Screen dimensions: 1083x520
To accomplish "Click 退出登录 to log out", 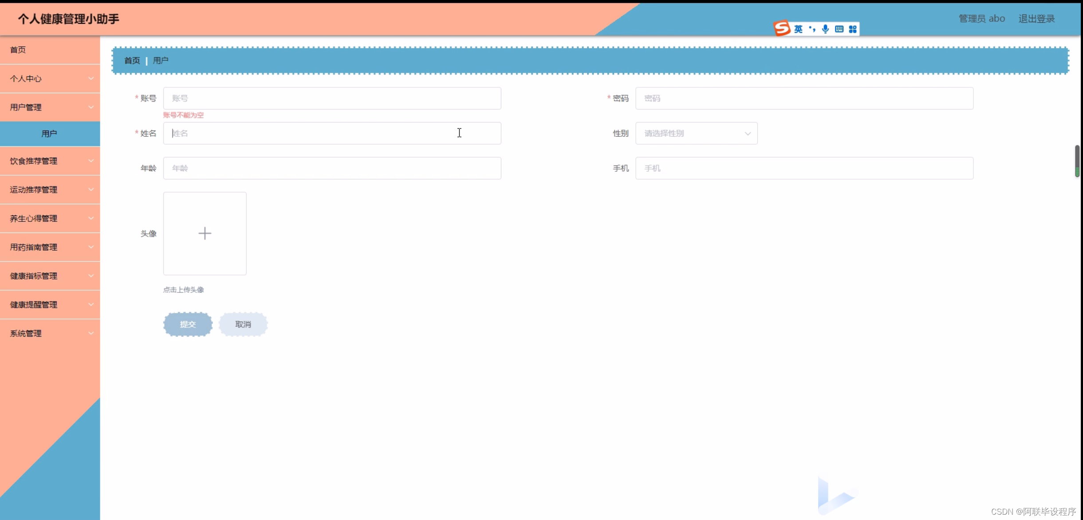I will pyautogui.click(x=1036, y=19).
